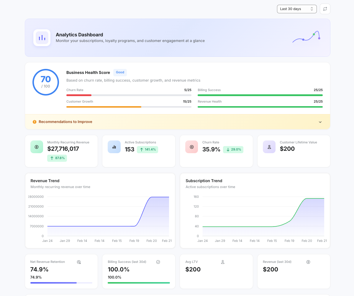The width and height of the screenshot is (354, 296).
Task: Click the 160 axis label on Subscription Trend
Action: [x=196, y=197]
